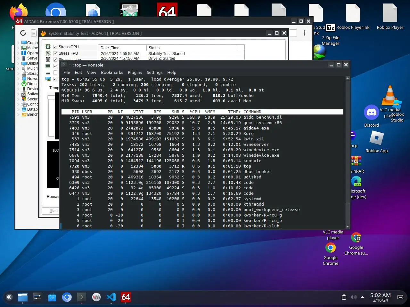410x307 pixels.
Task: Open the file manager from the taskbar
Action: 23,297
